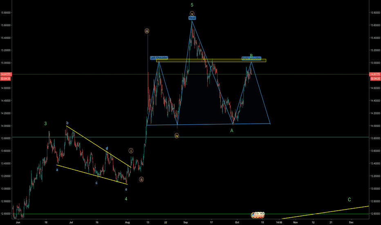Click 13.20000 on the left price axis

click(6, 176)
